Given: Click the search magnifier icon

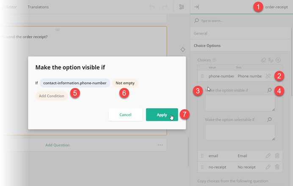Looking at the screenshot, I should pyautogui.click(x=196, y=20).
